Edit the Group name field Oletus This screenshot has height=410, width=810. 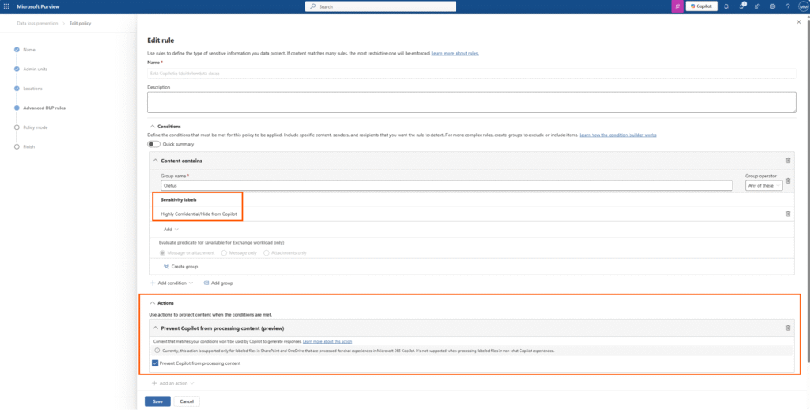446,185
